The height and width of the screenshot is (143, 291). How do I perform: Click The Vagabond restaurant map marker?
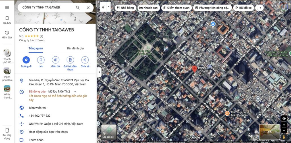[x=227, y=113]
